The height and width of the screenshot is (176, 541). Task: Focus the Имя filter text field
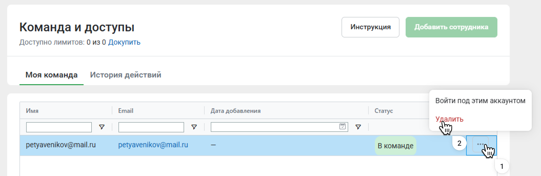click(59, 127)
